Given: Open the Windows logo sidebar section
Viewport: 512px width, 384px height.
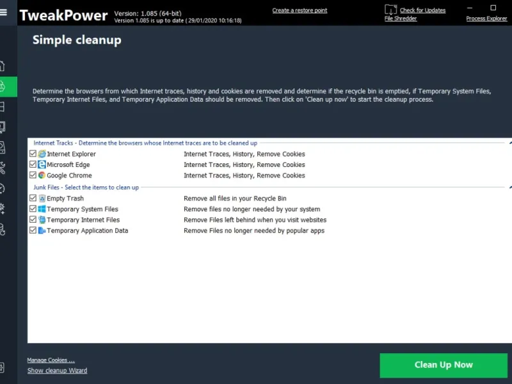Looking at the screenshot, I should point(3,107).
